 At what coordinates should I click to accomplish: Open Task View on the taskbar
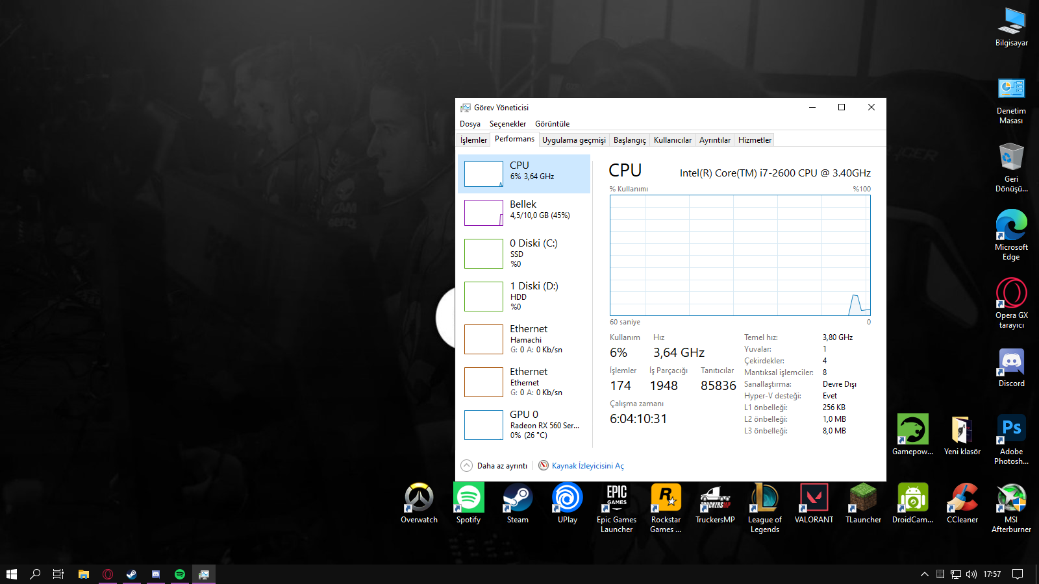(x=58, y=574)
